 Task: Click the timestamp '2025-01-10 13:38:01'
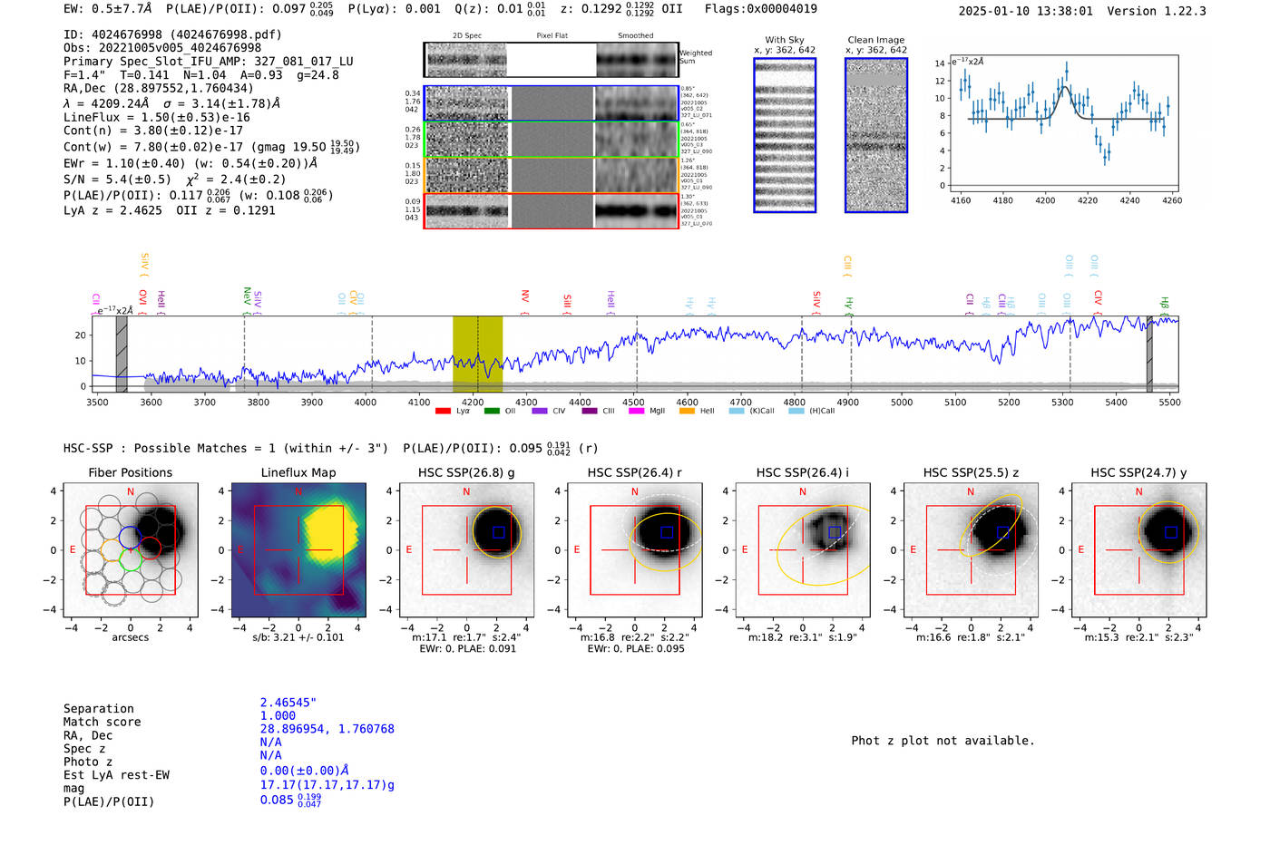(1026, 11)
